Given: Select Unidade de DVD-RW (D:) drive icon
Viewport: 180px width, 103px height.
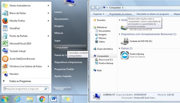Looking at the screenshot, I should pos(125,41).
